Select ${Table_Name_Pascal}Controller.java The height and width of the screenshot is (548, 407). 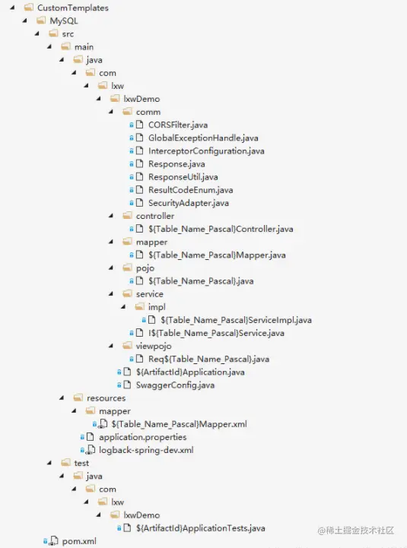click(x=221, y=229)
